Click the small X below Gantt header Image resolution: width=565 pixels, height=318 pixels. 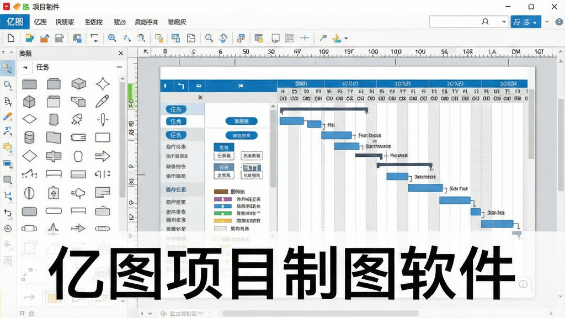pyautogui.click(x=200, y=97)
